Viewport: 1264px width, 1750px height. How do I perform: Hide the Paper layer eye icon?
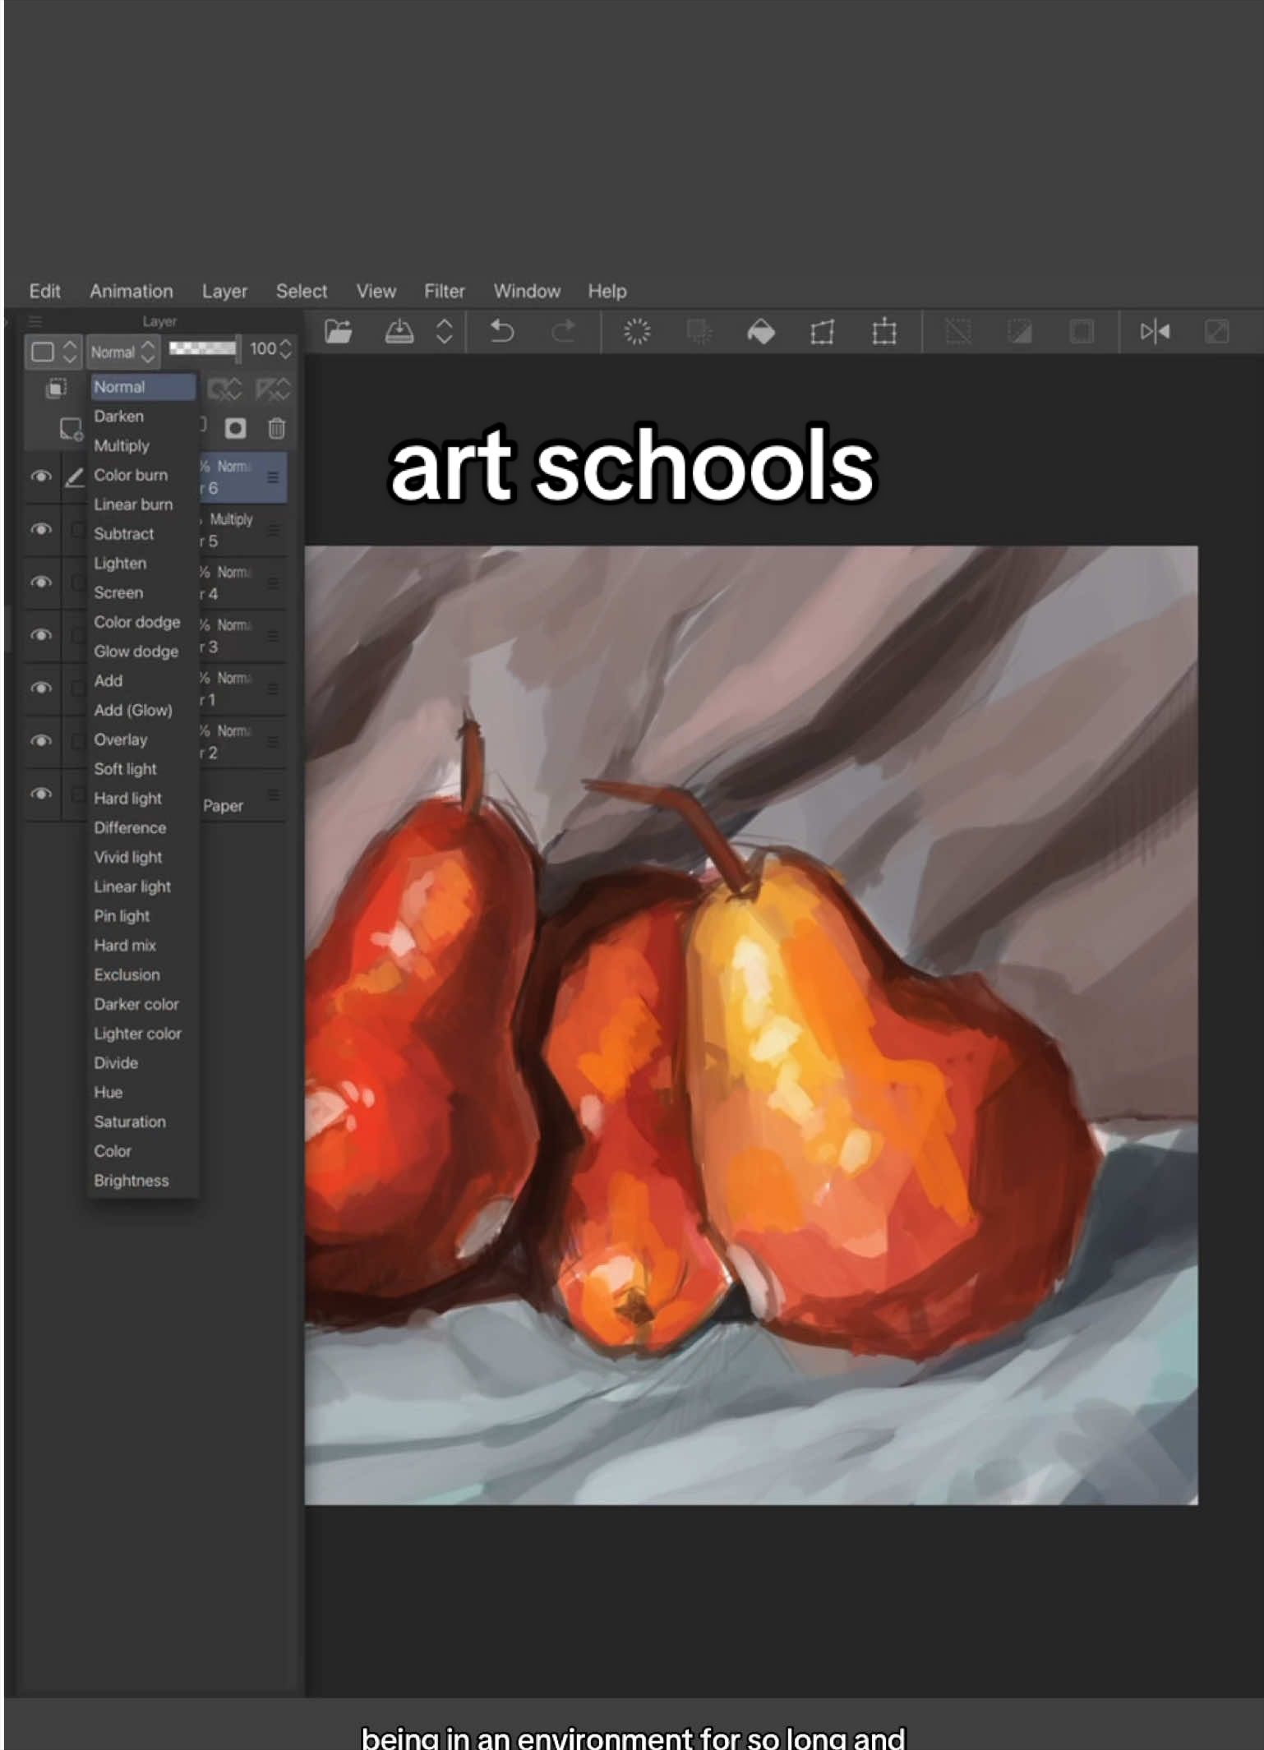click(41, 794)
